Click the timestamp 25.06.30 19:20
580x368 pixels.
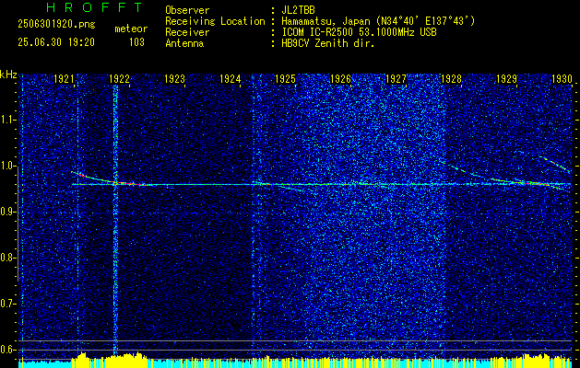click(x=56, y=42)
